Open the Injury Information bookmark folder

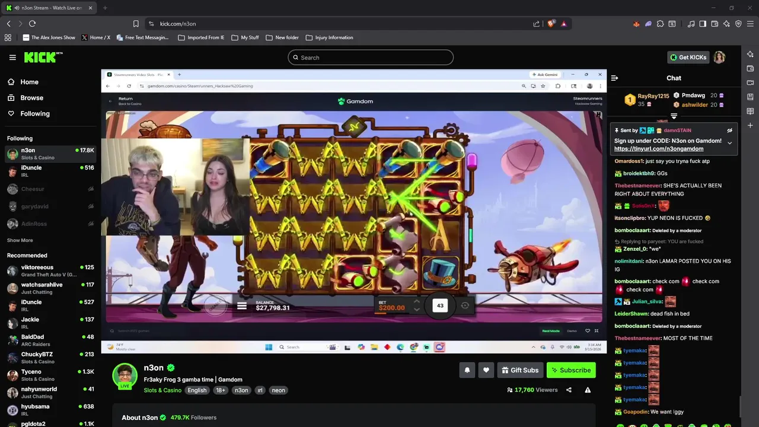[x=329, y=37]
